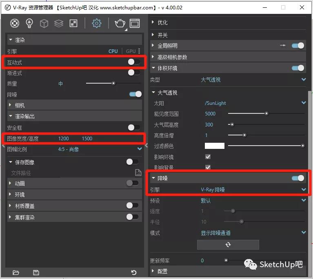The width and height of the screenshot is (313, 279).
Task: Enable the 集群渲染 swarm switch
Action: pos(132,217)
